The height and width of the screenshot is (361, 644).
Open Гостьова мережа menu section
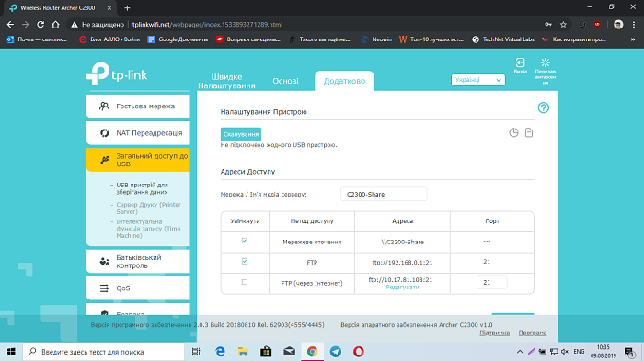pos(138,107)
